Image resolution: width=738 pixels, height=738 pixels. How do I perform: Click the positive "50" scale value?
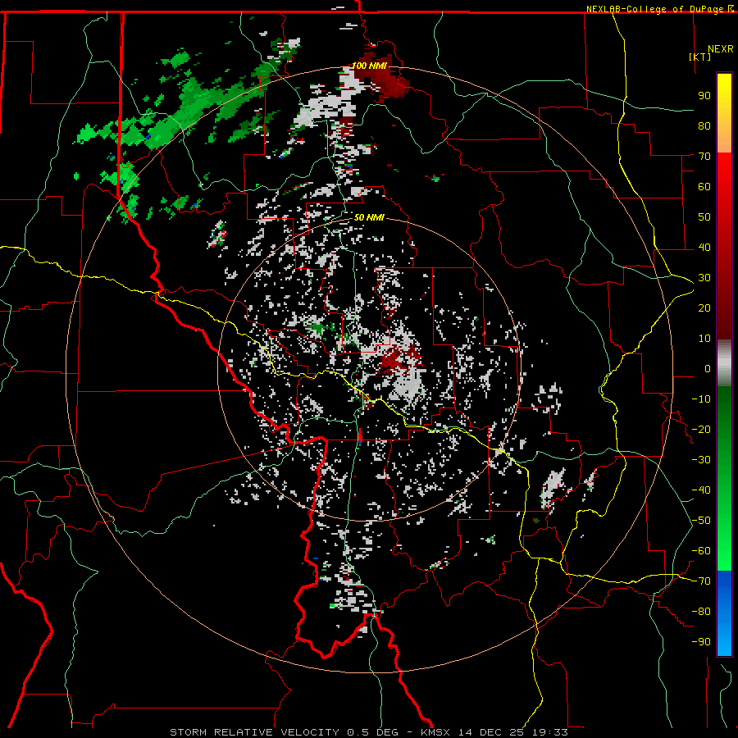pyautogui.click(x=704, y=217)
